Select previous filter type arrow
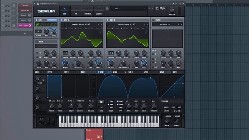Screen dimensions: 249x140 pyautogui.click(x=178, y=24)
